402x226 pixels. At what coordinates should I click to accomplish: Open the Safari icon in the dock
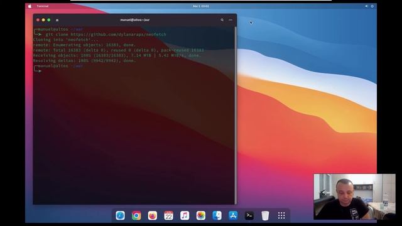pyautogui.click(x=120, y=215)
